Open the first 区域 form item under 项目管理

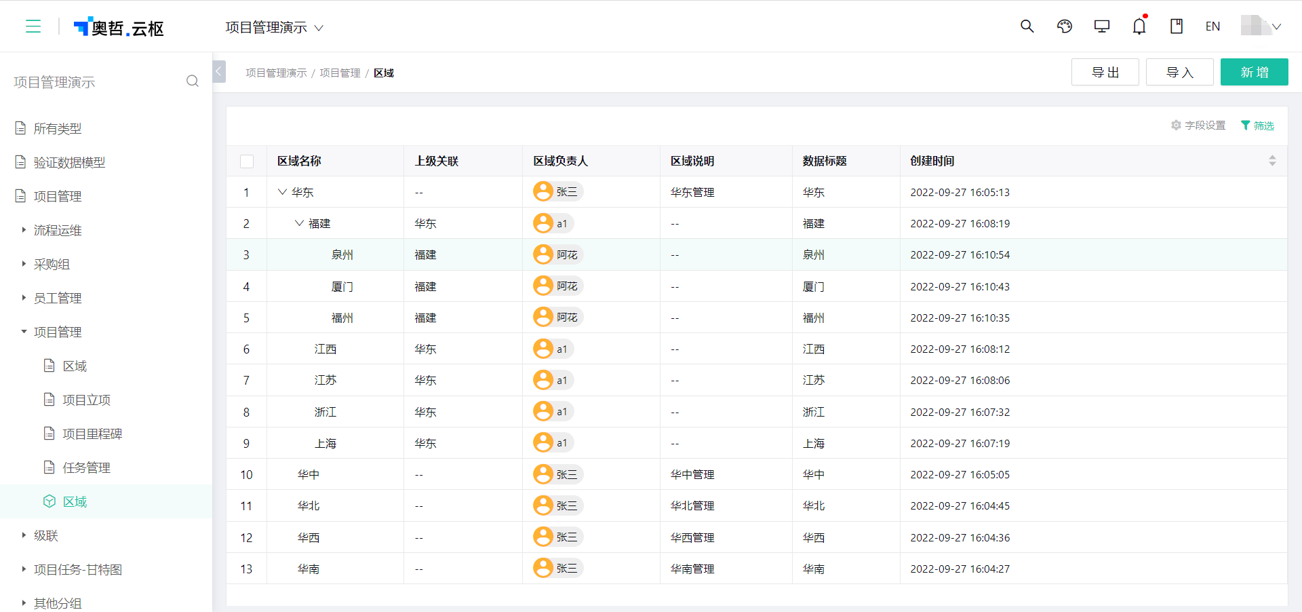coord(75,366)
